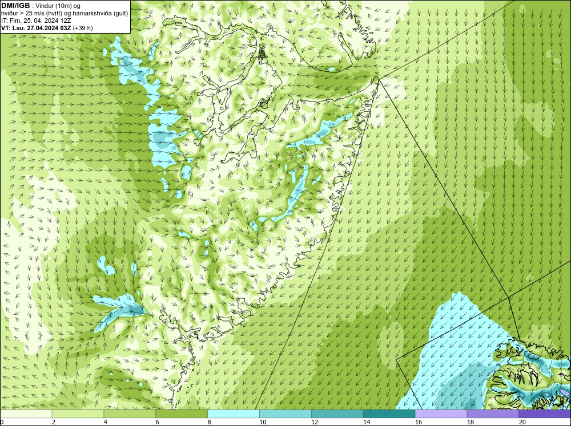Image resolution: width=571 pixels, height=426 pixels.
Task: Click the '(+39 h)' forecast offset text
Action: [83, 28]
